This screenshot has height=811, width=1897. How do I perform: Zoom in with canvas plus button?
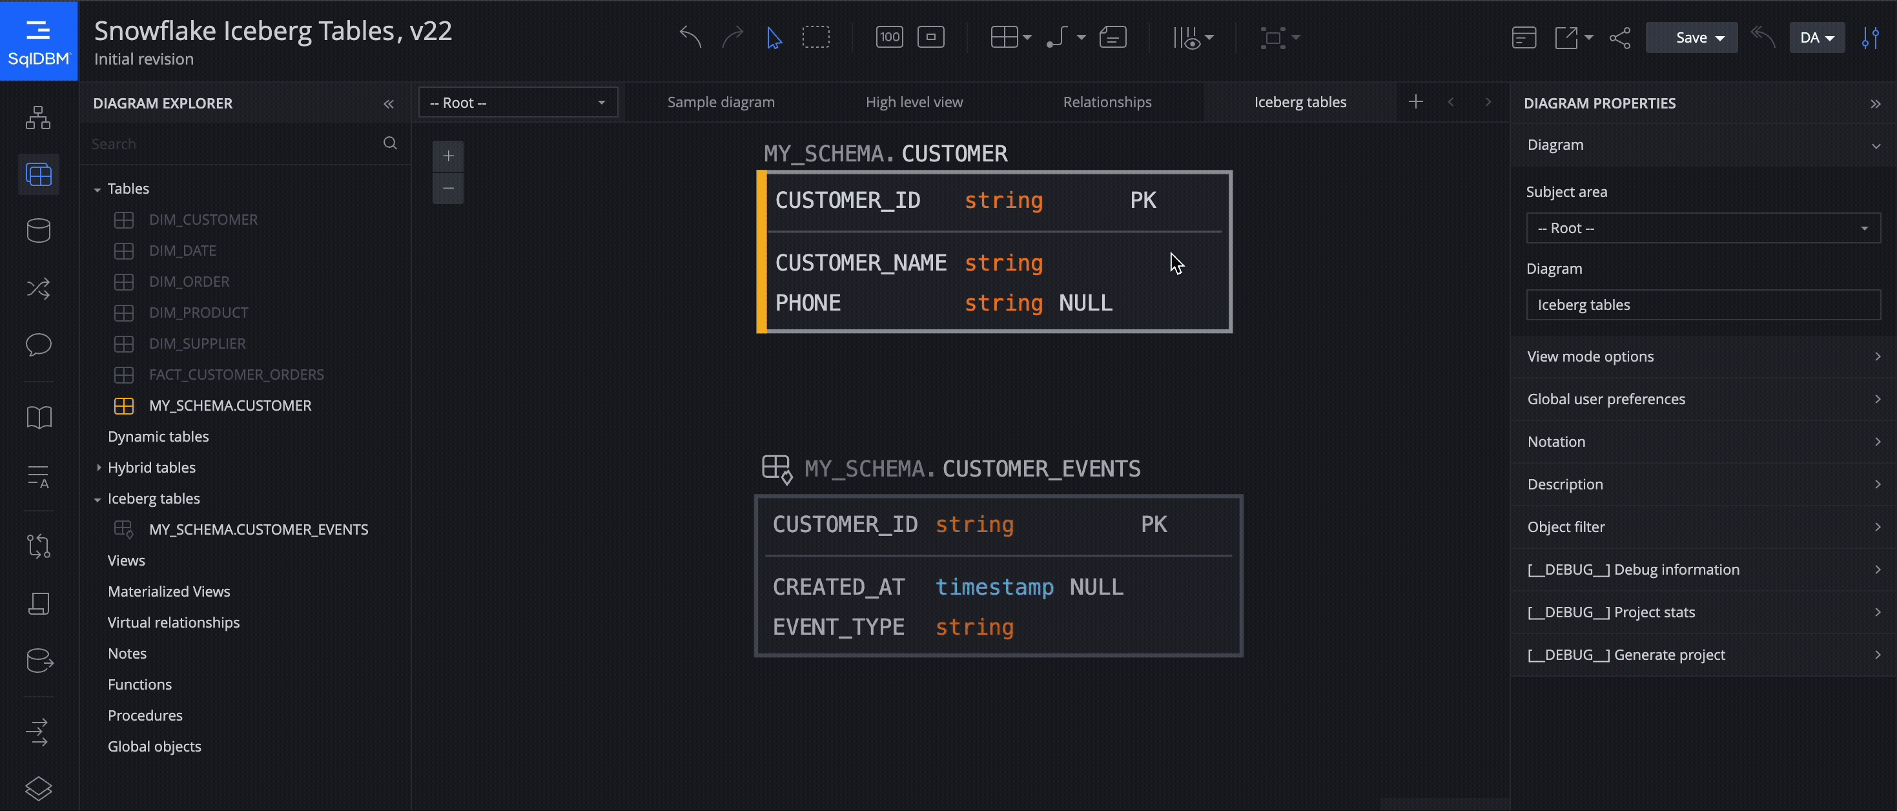coord(447,156)
